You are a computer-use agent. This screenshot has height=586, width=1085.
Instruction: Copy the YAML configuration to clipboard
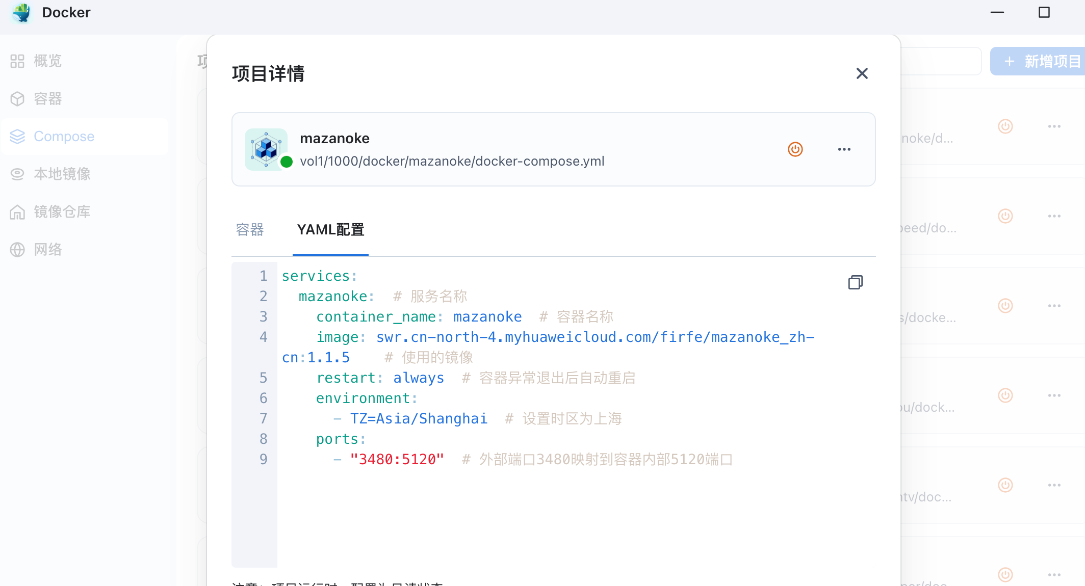(855, 282)
